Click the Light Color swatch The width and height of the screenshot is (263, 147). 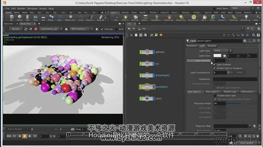pos(217,56)
